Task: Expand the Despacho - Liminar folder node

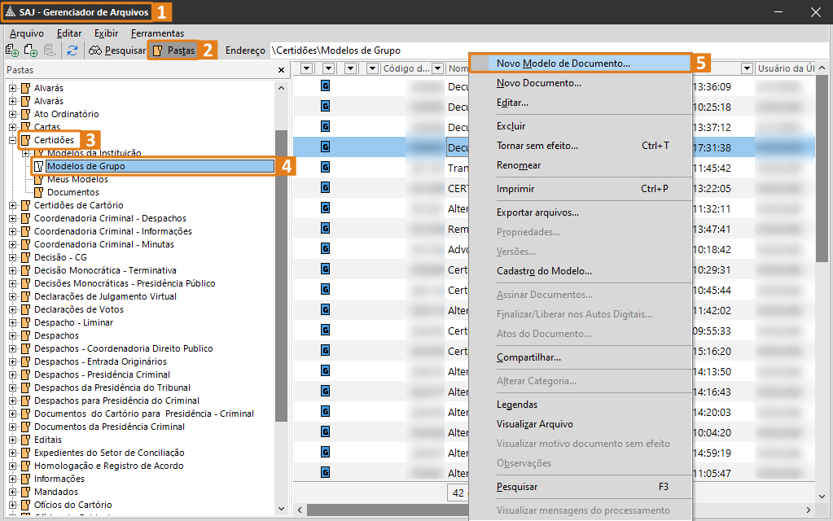Action: click(x=13, y=323)
